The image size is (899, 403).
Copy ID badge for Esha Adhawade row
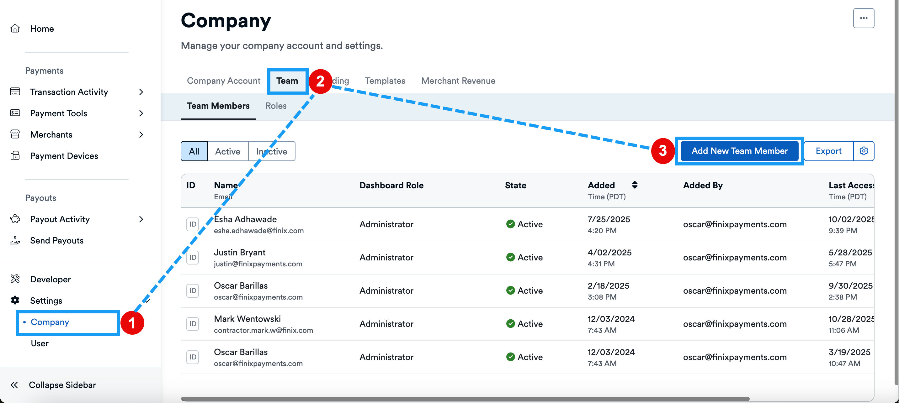(193, 224)
